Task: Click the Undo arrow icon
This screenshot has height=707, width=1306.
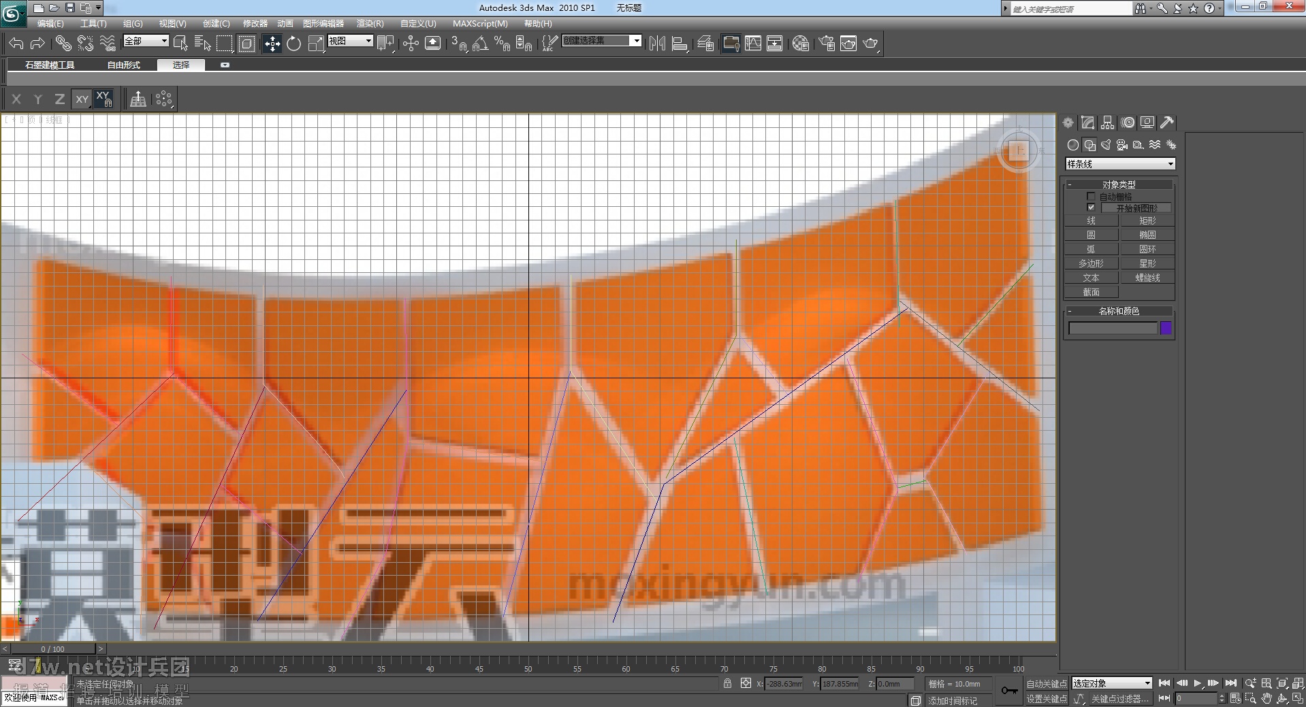Action: click(16, 44)
